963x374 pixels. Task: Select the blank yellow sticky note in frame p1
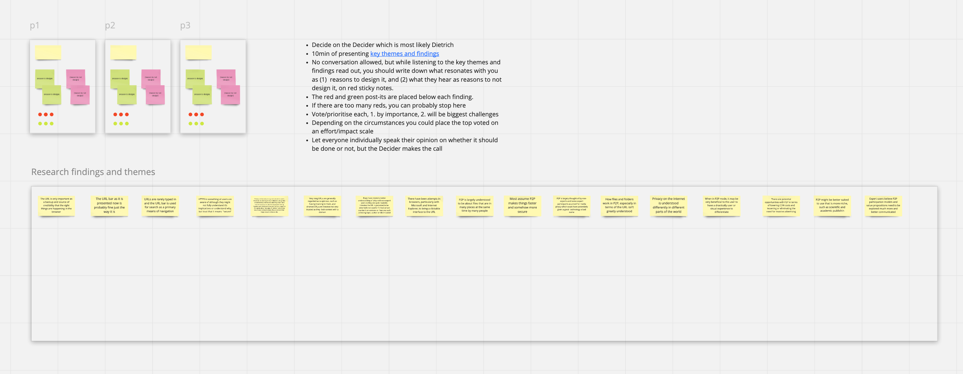tap(48, 52)
